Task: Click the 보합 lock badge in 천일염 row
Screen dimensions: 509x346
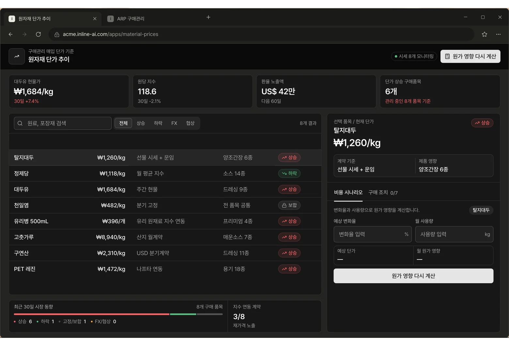Action: 289,205
